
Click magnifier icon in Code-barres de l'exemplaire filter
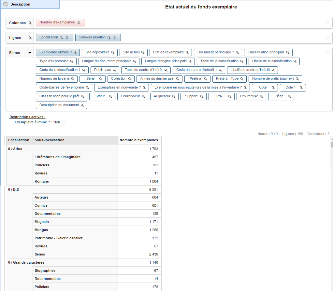pyautogui.click(x=88, y=88)
